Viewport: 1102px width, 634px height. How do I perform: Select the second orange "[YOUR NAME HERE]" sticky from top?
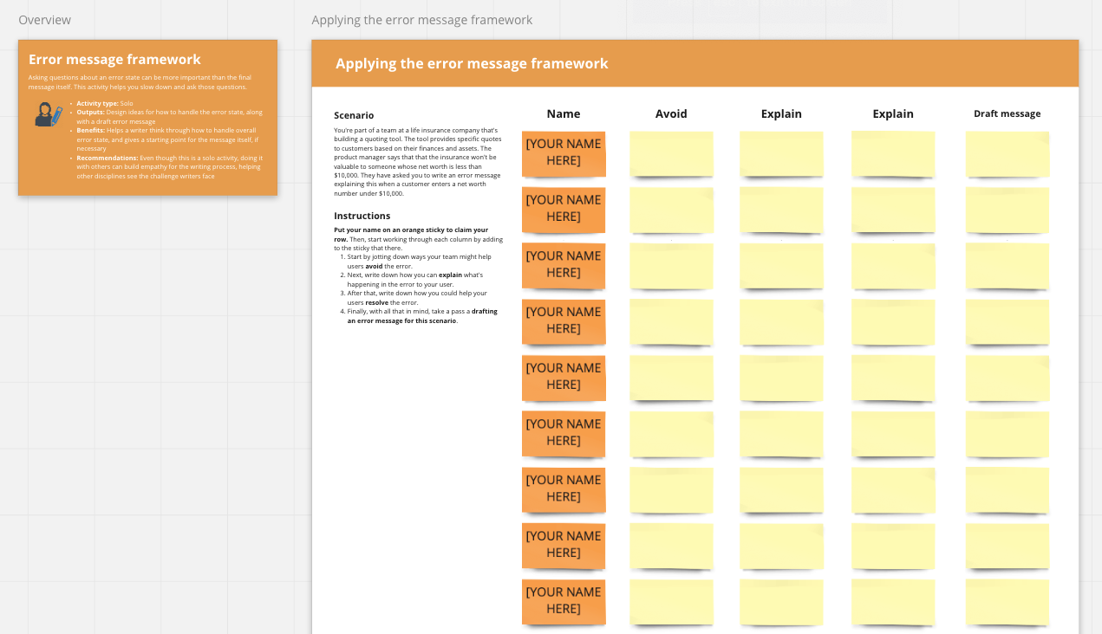[x=564, y=210]
